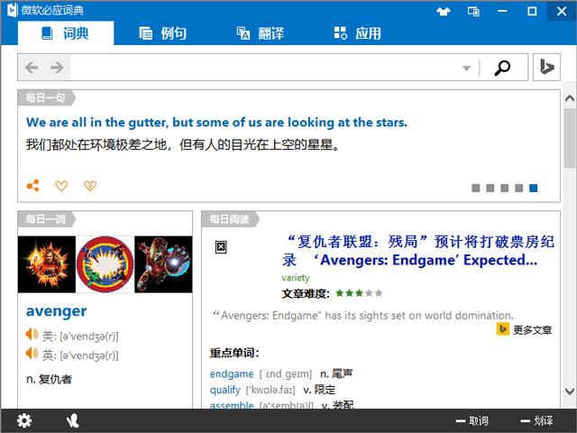Screen dimensions: 577x433
Task: Dislike daily sentence with broken heart icon
Action: pyautogui.click(x=90, y=186)
